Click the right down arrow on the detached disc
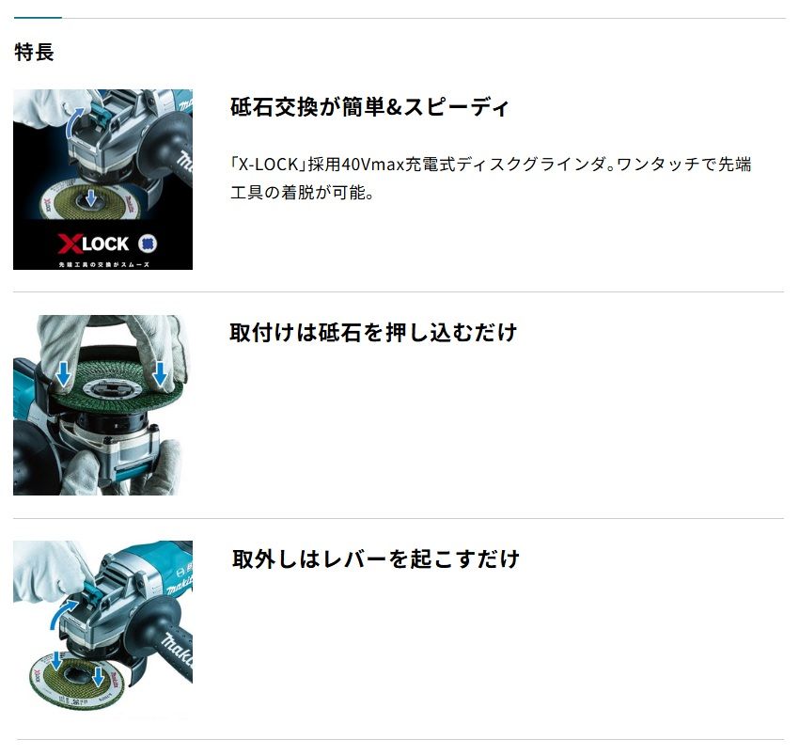 pyautogui.click(x=99, y=677)
